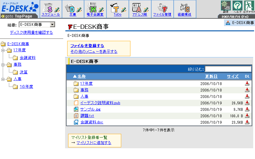Image resolution: width=255 pixels, height=159 pixels.
Task: Download the 人事 folder via DL icon
Action: point(247,96)
